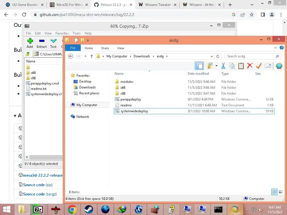
Task: Click the Source code (tar.gz) link
Action: (40, 194)
